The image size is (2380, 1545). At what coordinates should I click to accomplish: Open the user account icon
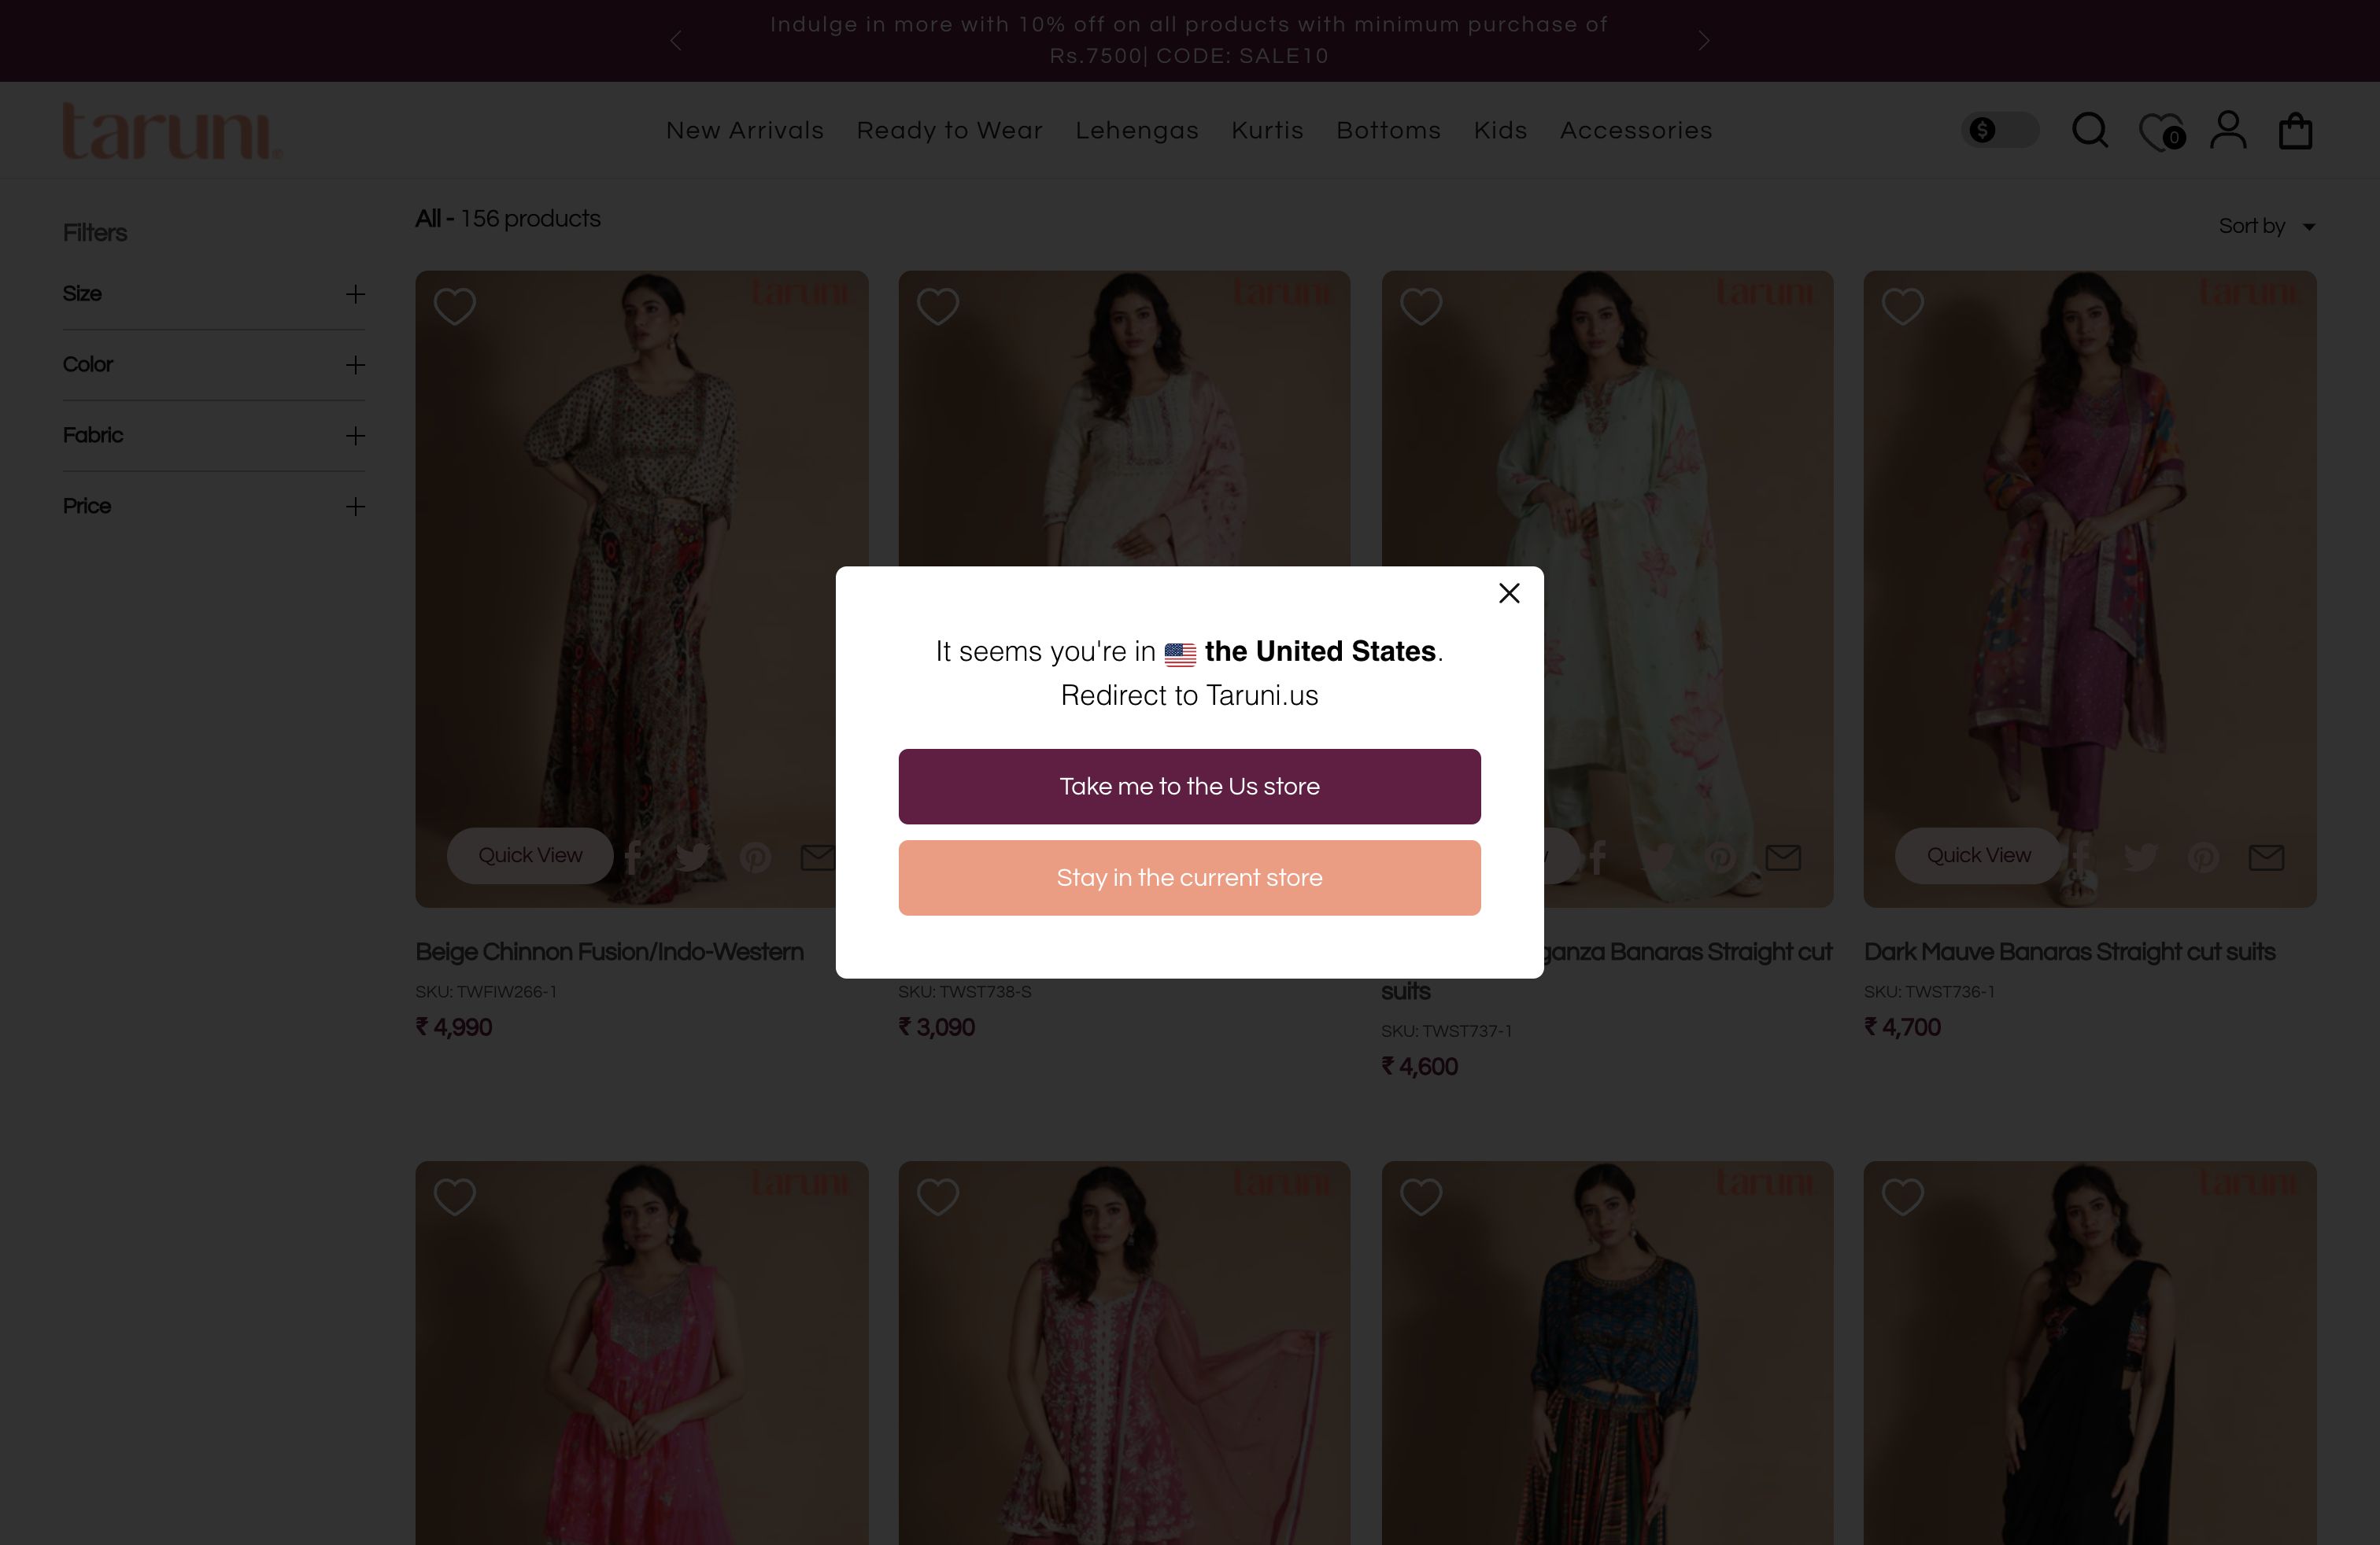pyautogui.click(x=2228, y=131)
